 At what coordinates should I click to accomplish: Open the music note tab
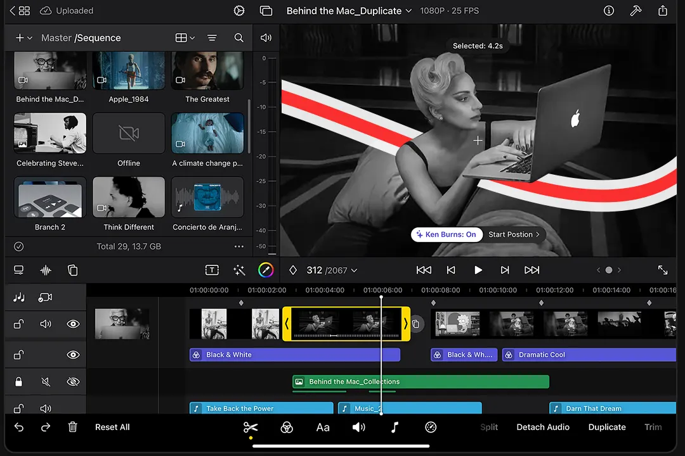395,427
